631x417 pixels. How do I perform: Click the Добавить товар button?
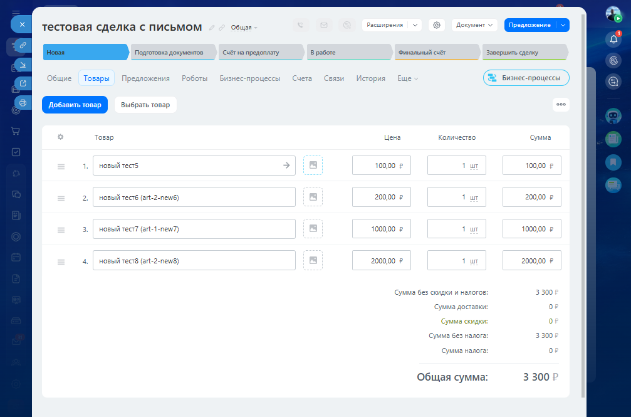75,105
